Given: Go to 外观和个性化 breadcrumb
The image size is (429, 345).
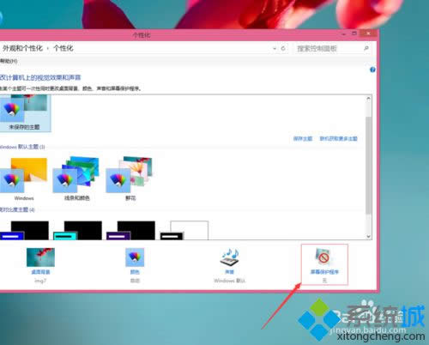Looking at the screenshot, I should [x=22, y=48].
